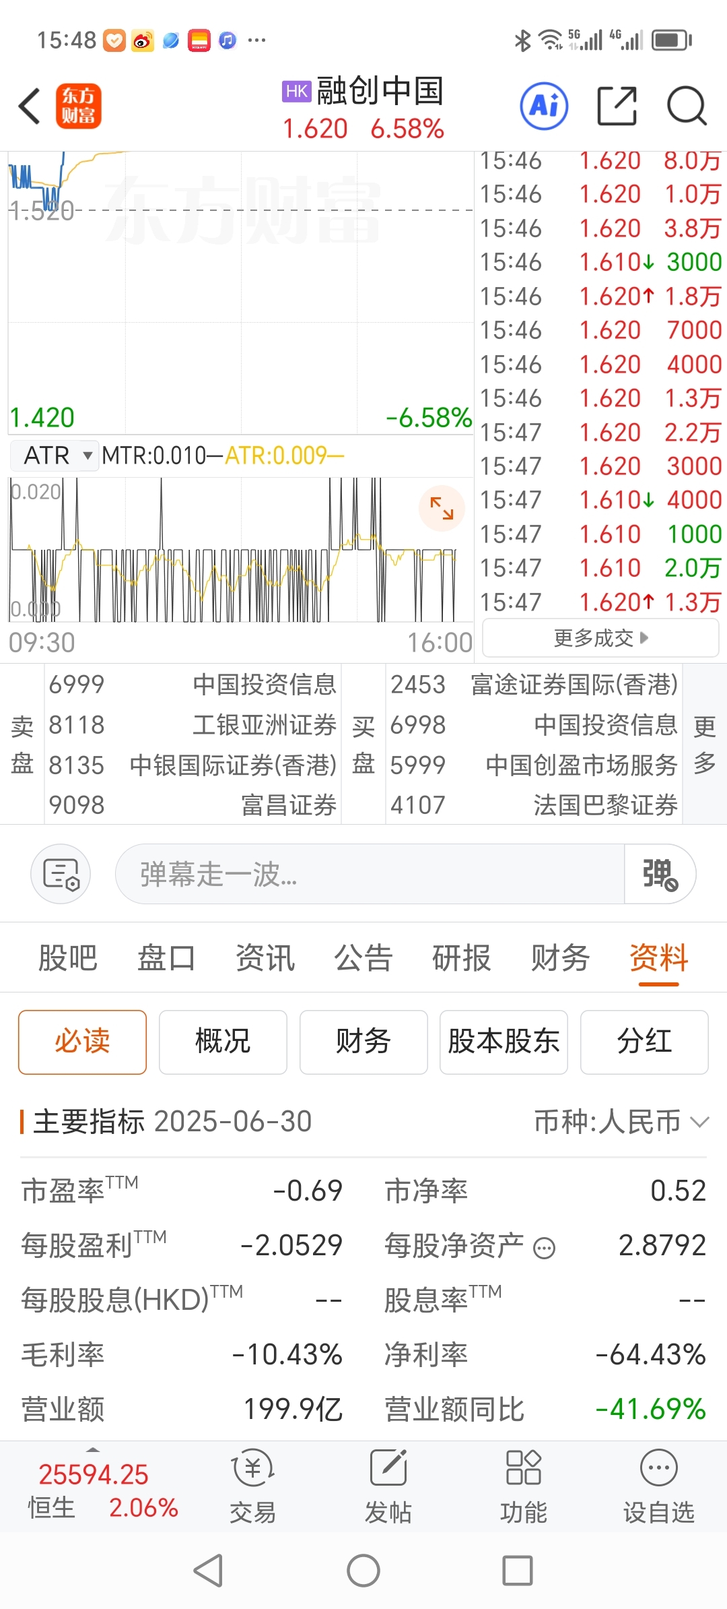Viewport: 727px width, 1609px height.
Task: Tap the Weibo notification icon
Action: point(143,41)
